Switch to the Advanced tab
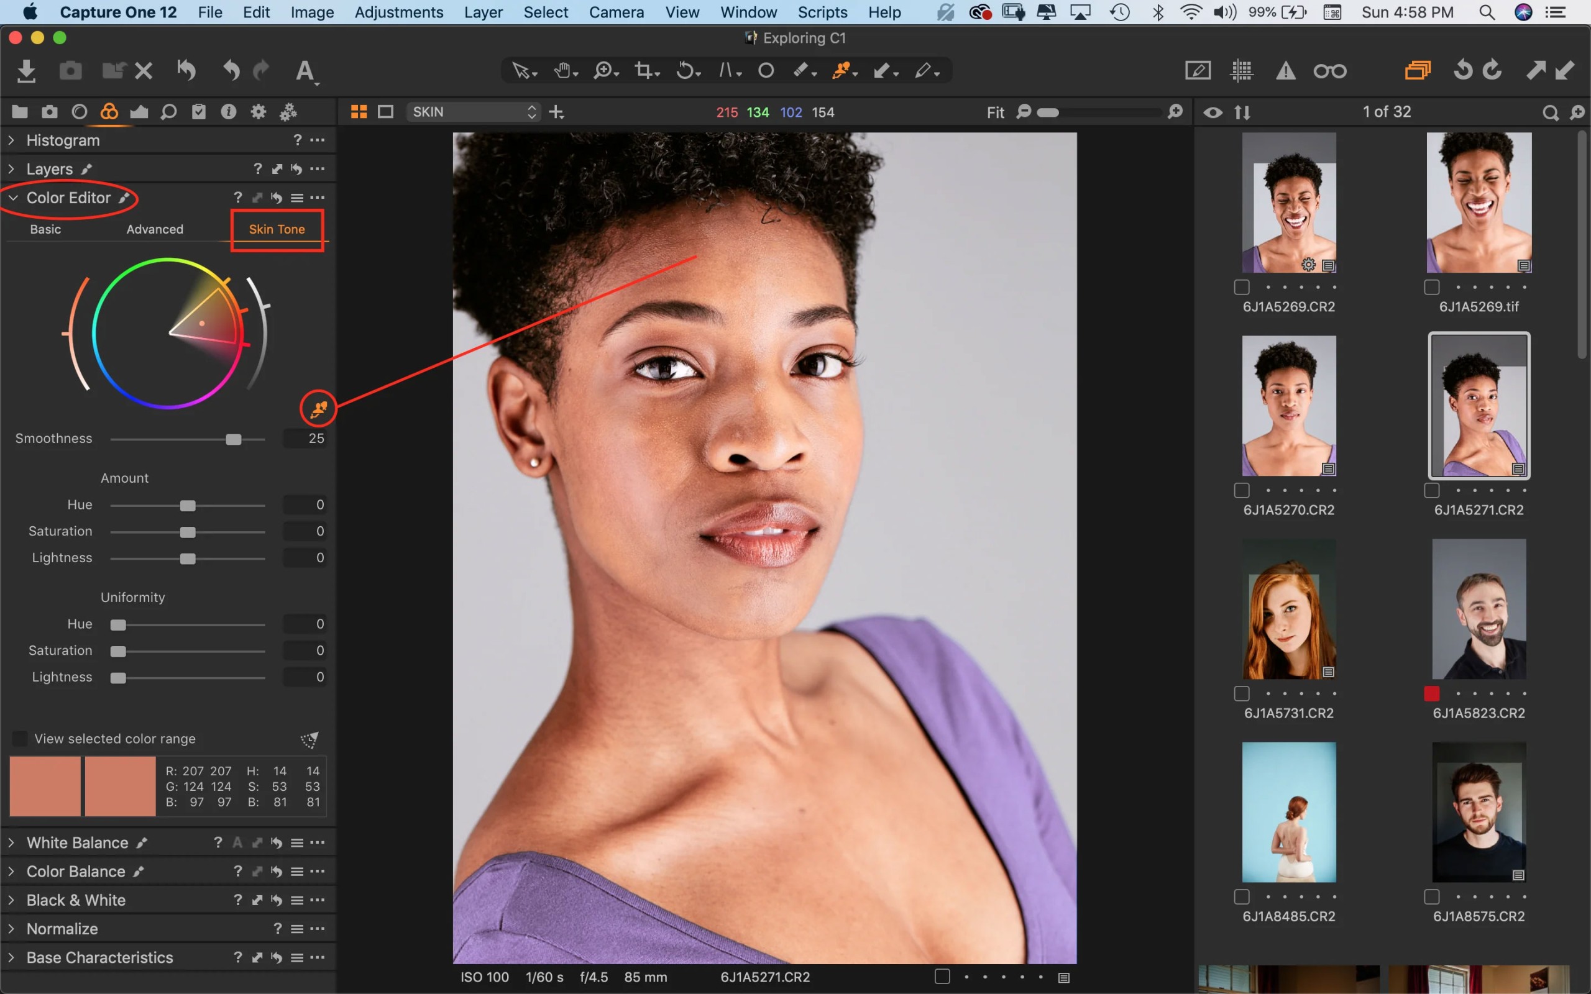 (155, 229)
